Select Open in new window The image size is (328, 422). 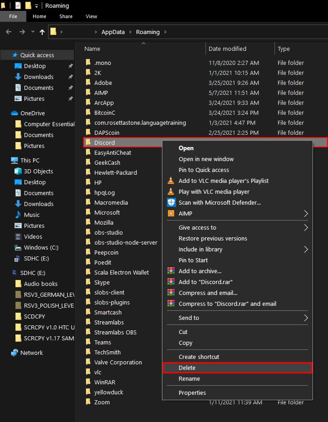(x=238, y=159)
